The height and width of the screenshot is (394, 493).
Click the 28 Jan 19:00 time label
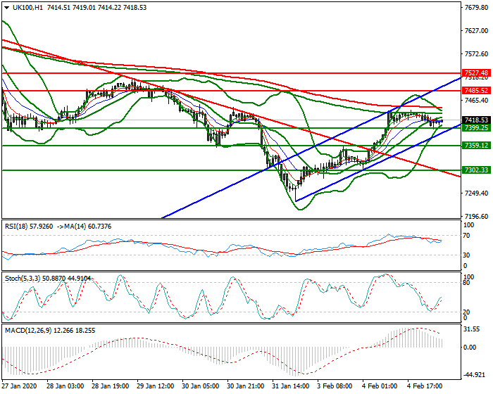(111, 386)
